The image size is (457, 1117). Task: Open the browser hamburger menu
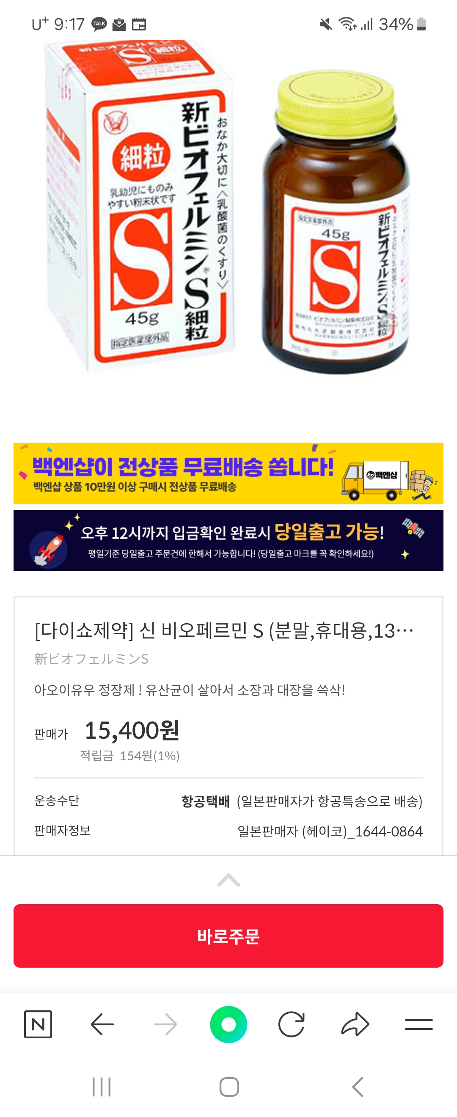pyautogui.click(x=419, y=1024)
